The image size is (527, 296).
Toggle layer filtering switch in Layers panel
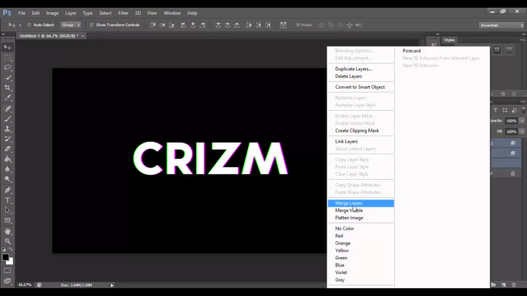click(524, 110)
